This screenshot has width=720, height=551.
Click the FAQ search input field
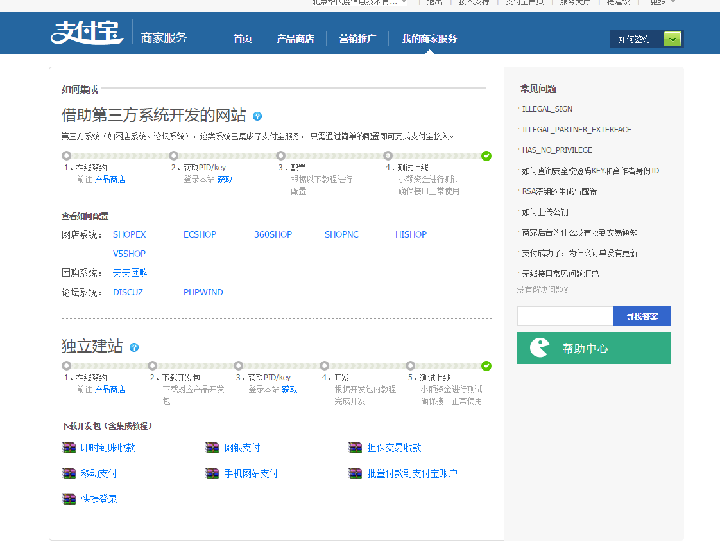point(565,316)
